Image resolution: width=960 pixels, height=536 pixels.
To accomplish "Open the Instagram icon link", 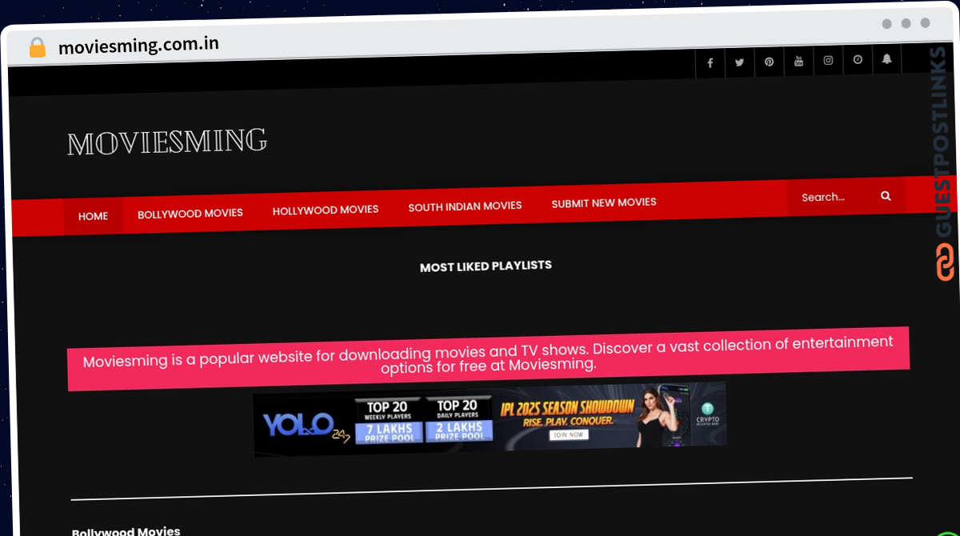I will pyautogui.click(x=828, y=60).
